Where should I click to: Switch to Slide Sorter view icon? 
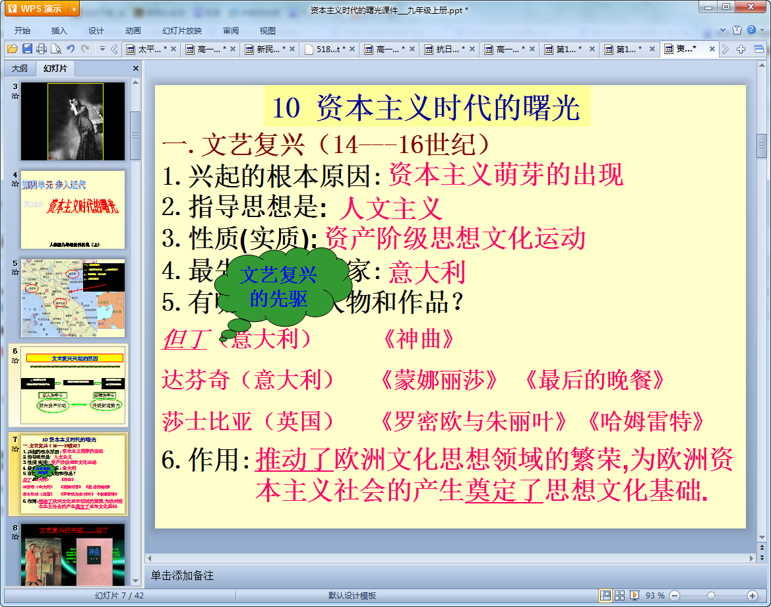pos(619,596)
